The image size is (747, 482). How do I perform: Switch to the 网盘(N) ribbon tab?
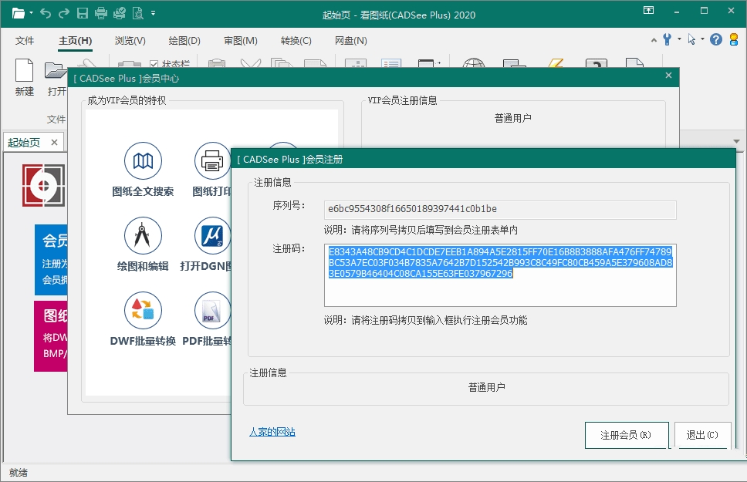(x=350, y=40)
